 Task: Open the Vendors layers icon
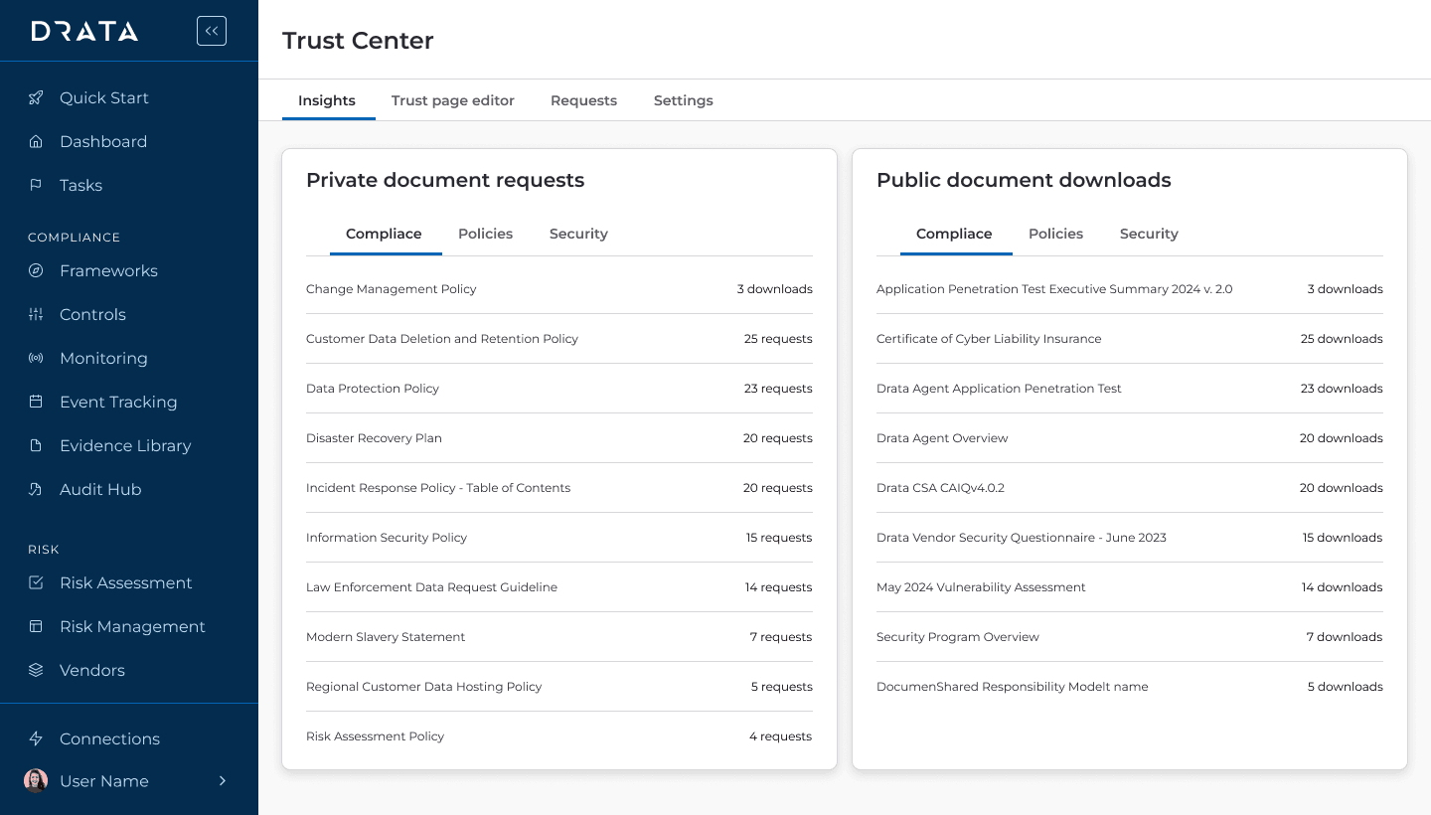(x=36, y=670)
